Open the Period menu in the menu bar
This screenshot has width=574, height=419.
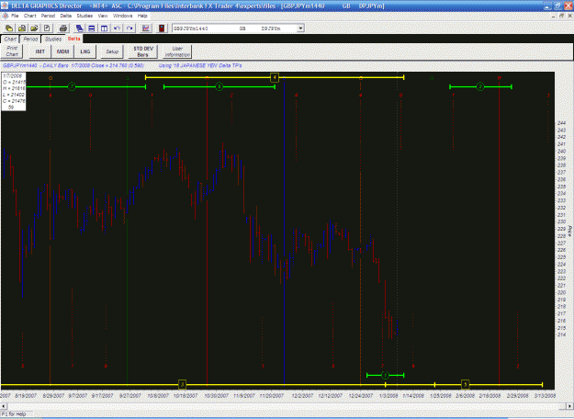(48, 16)
